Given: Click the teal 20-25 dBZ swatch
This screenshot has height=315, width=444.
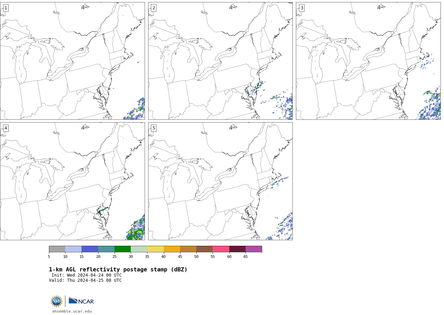Looking at the screenshot, I should coord(106,249).
